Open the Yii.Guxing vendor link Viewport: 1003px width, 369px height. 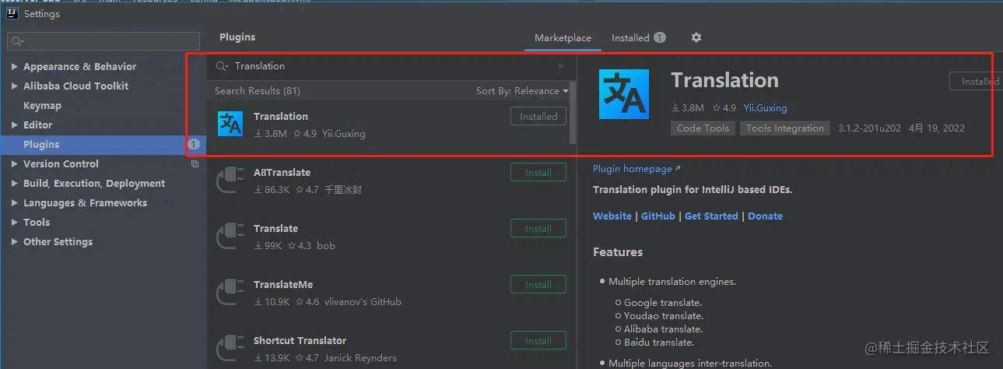tap(766, 108)
